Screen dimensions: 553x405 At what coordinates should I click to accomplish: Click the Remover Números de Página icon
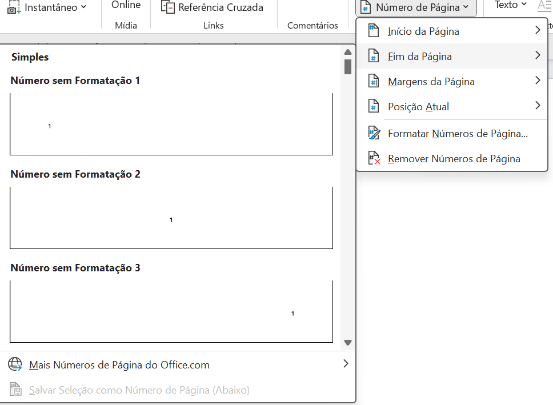click(x=374, y=158)
